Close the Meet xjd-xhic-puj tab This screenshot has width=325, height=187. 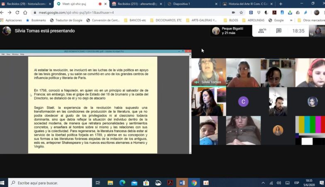tap(105, 4)
